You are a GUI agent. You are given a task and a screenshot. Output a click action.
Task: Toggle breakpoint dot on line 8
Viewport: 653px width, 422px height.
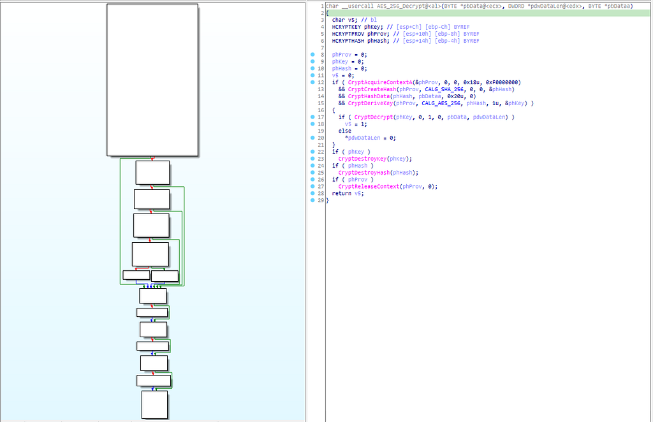click(x=312, y=55)
